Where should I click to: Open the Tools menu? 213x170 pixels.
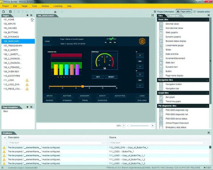(34, 6)
